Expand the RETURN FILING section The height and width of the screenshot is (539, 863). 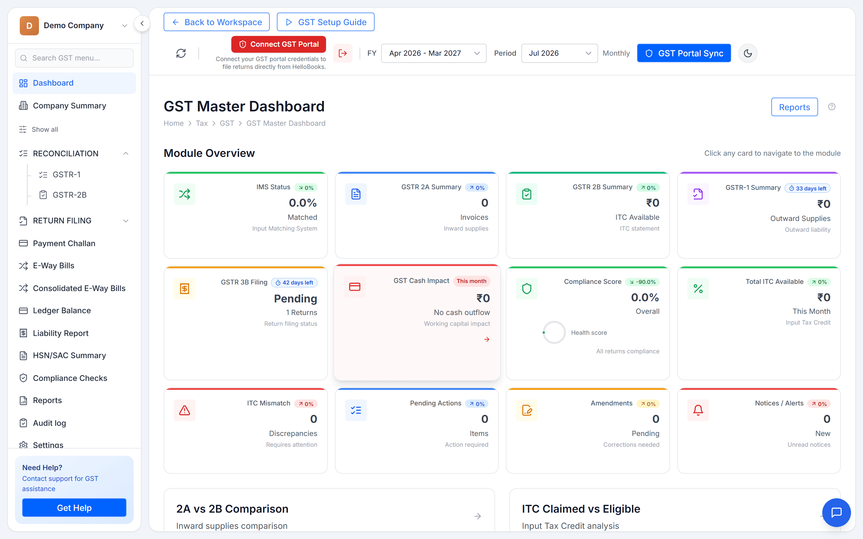coord(74,221)
